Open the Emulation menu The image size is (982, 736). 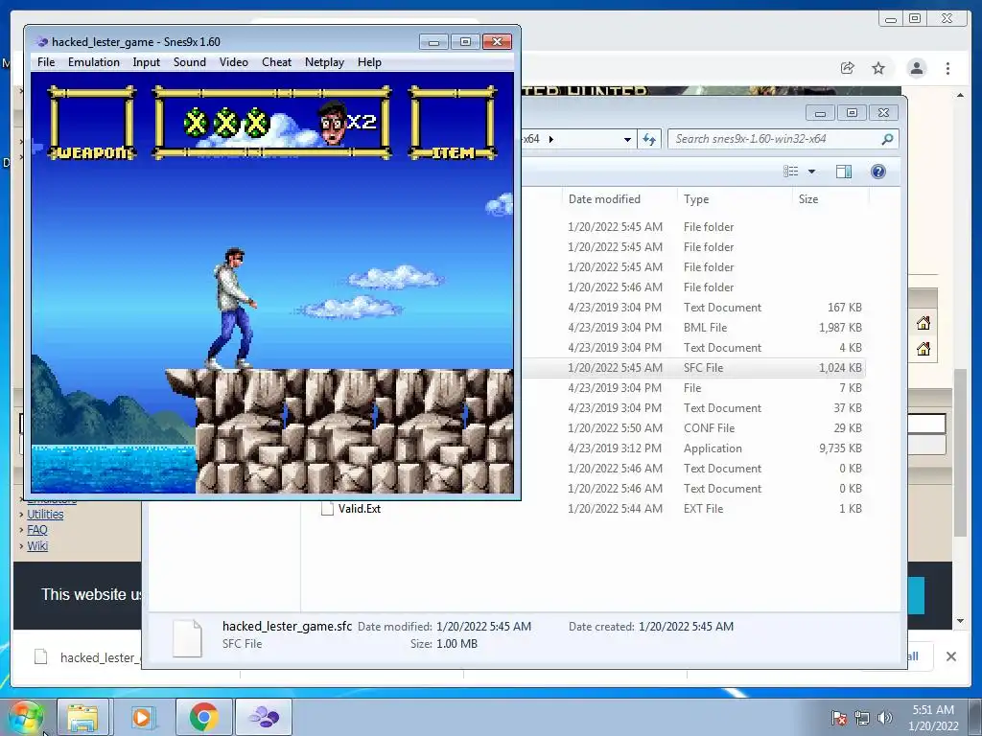point(93,62)
